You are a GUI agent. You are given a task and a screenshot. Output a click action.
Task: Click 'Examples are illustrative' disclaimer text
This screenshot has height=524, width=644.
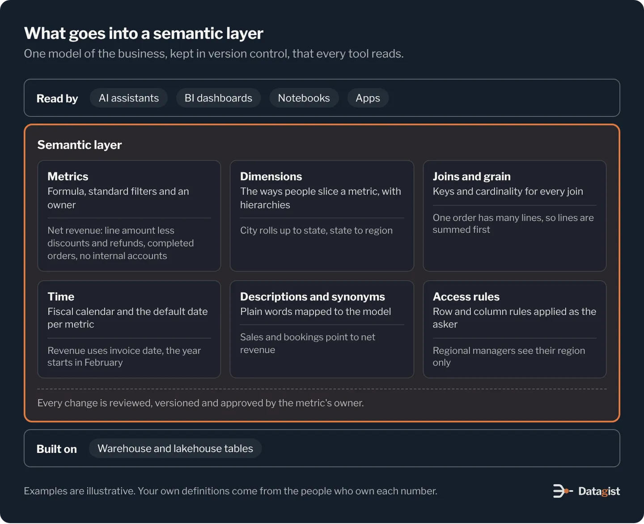pos(230,491)
